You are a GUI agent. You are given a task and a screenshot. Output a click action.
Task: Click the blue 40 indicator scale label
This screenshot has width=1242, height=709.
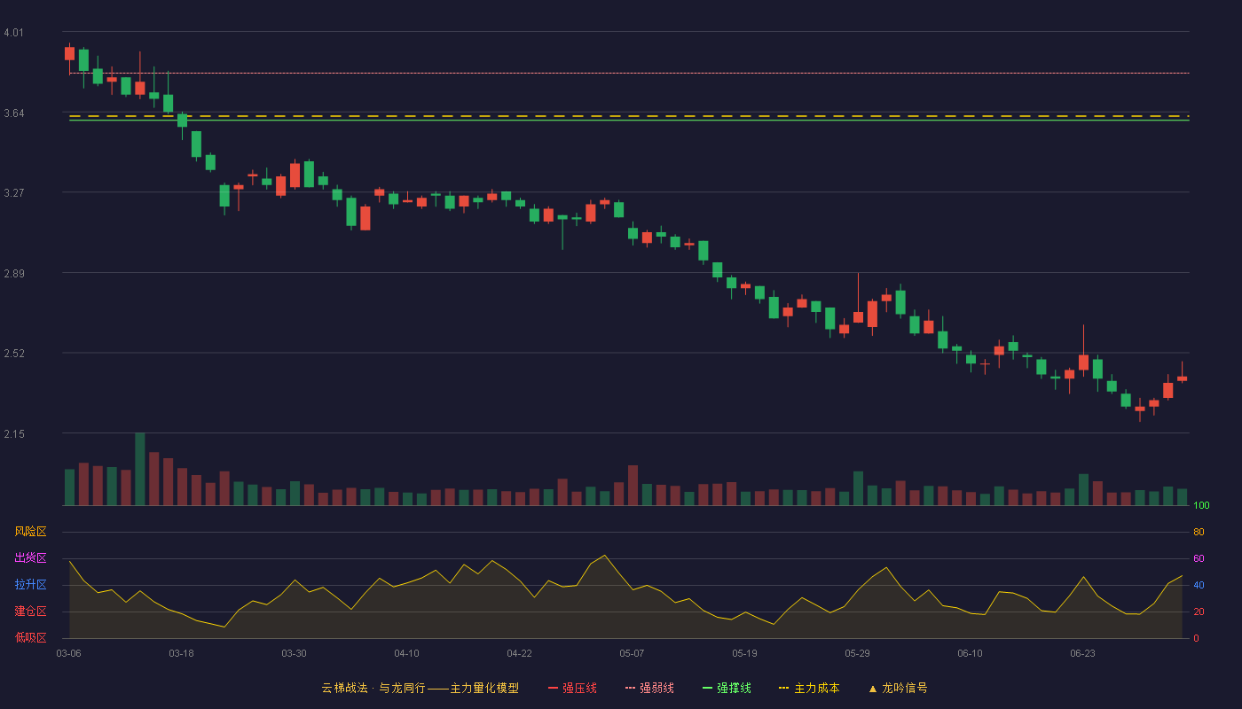pyautogui.click(x=1199, y=585)
